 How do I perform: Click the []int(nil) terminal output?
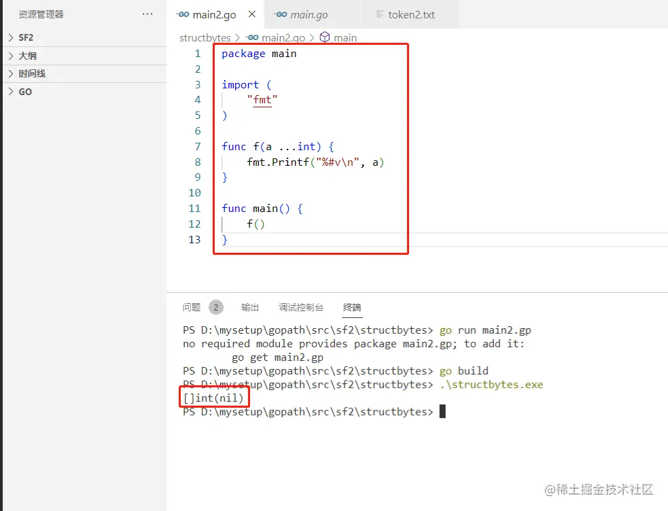point(213,398)
